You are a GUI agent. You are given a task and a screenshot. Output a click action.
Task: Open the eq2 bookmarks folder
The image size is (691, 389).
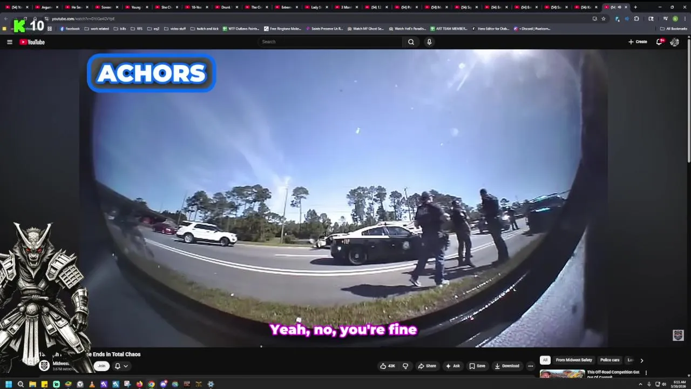153,29
